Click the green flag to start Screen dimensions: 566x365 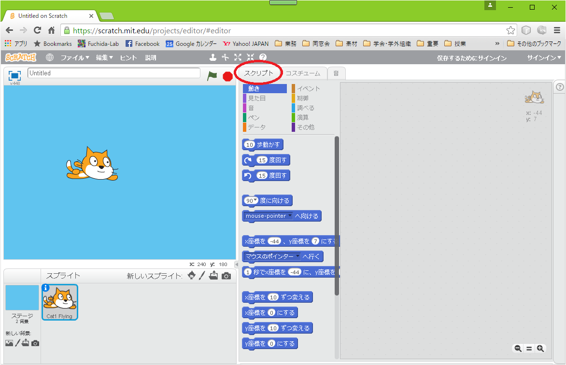pyautogui.click(x=212, y=76)
